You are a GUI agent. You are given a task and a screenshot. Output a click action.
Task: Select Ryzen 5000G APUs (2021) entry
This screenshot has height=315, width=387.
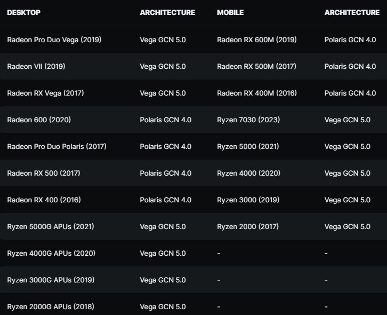pos(51,226)
